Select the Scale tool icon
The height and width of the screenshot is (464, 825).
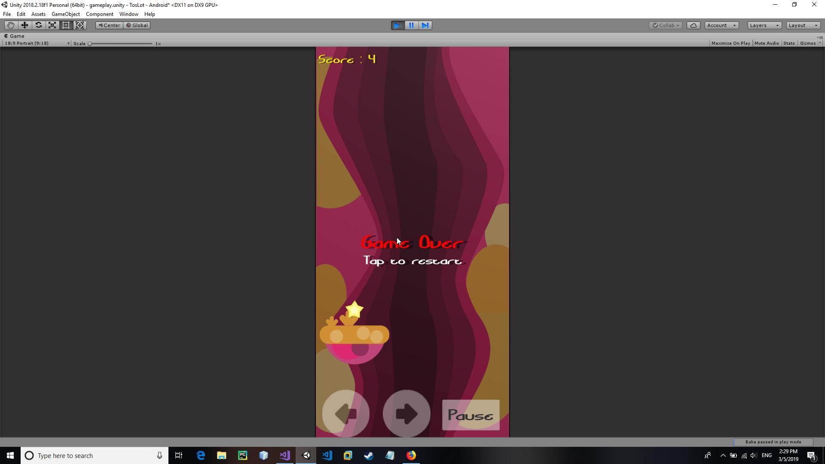(x=52, y=25)
